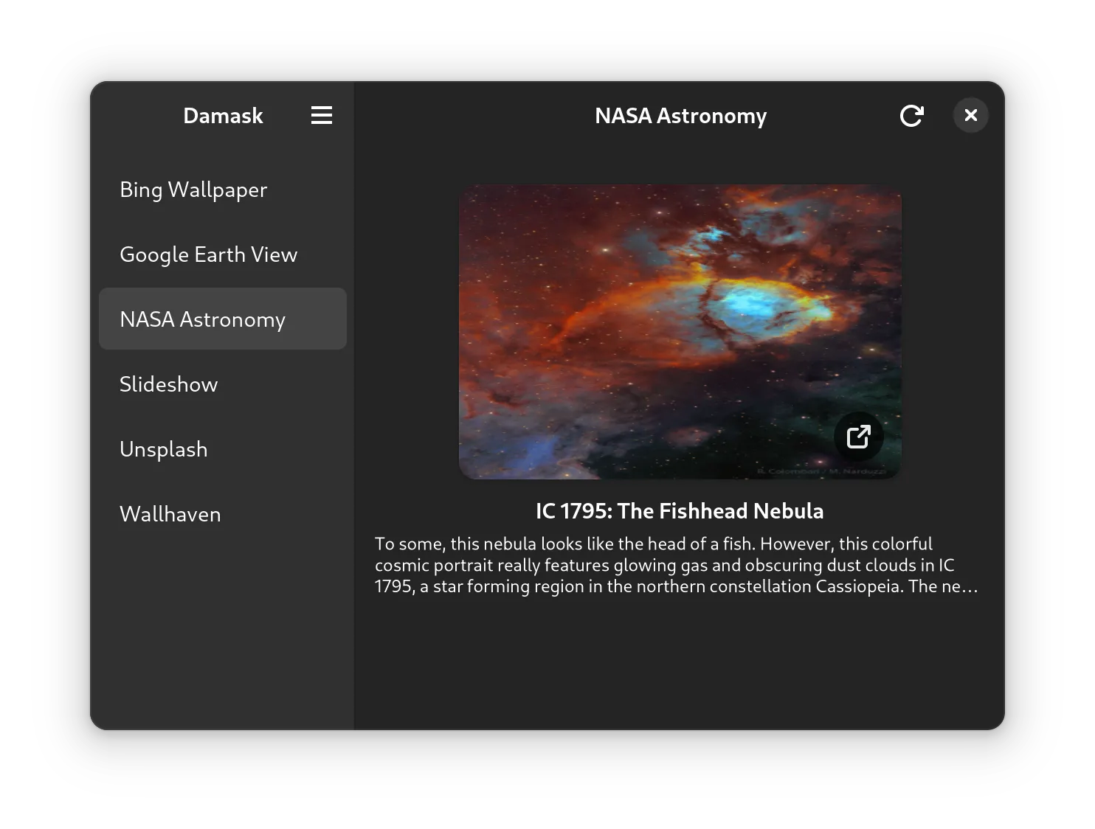Close the Damask window
Screen dimensions: 1095x829
(970, 116)
